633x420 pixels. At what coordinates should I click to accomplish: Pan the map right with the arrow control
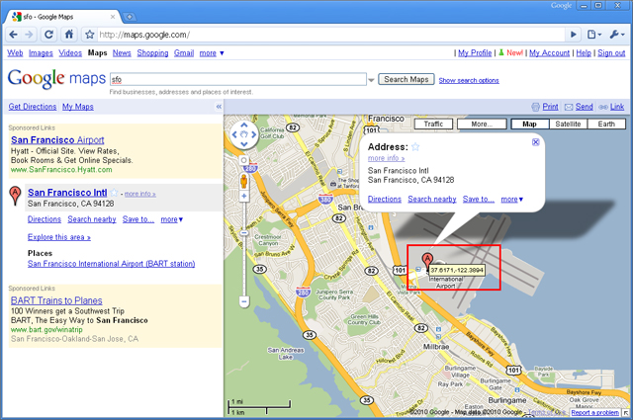[253, 134]
